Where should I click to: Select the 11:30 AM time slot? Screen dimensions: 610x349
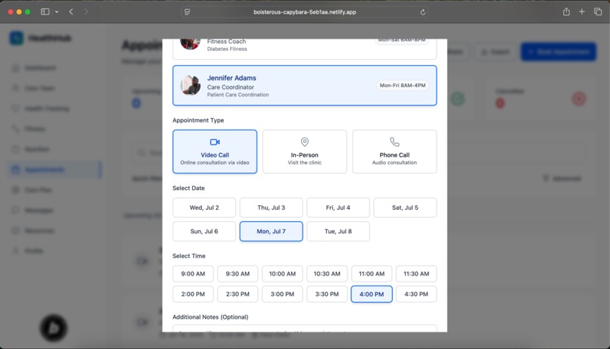click(x=416, y=273)
